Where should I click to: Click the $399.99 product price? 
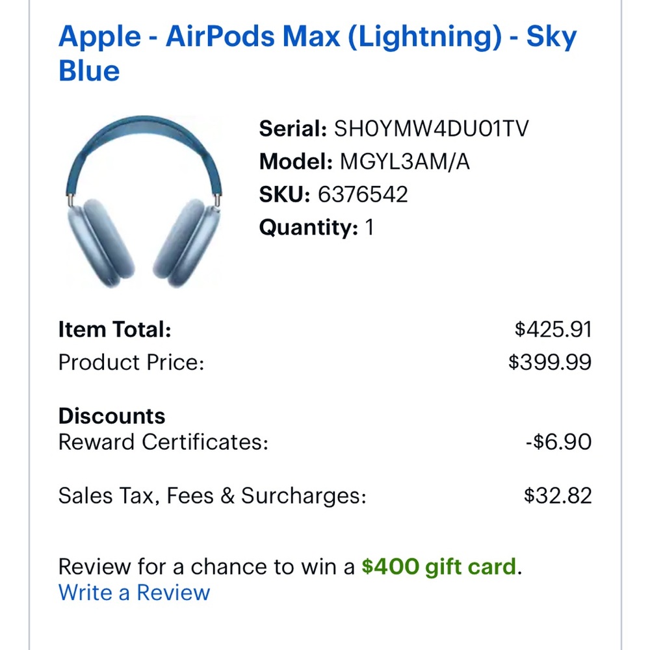[551, 362]
